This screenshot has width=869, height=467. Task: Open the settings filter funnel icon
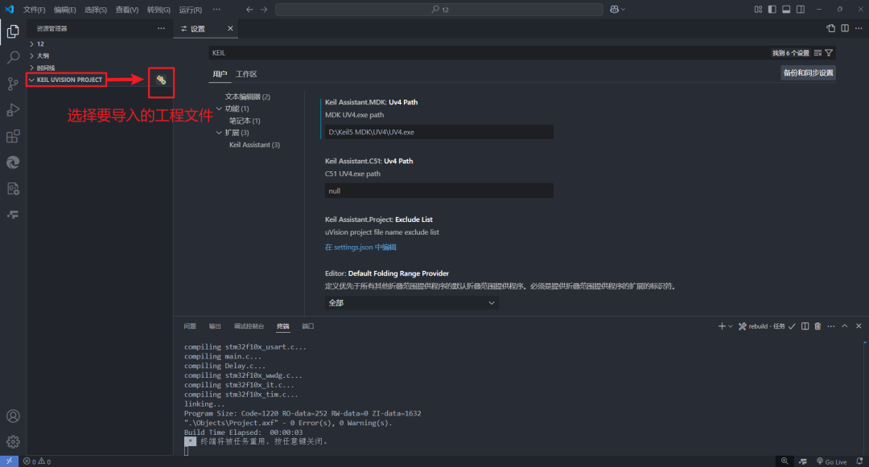[x=829, y=53]
